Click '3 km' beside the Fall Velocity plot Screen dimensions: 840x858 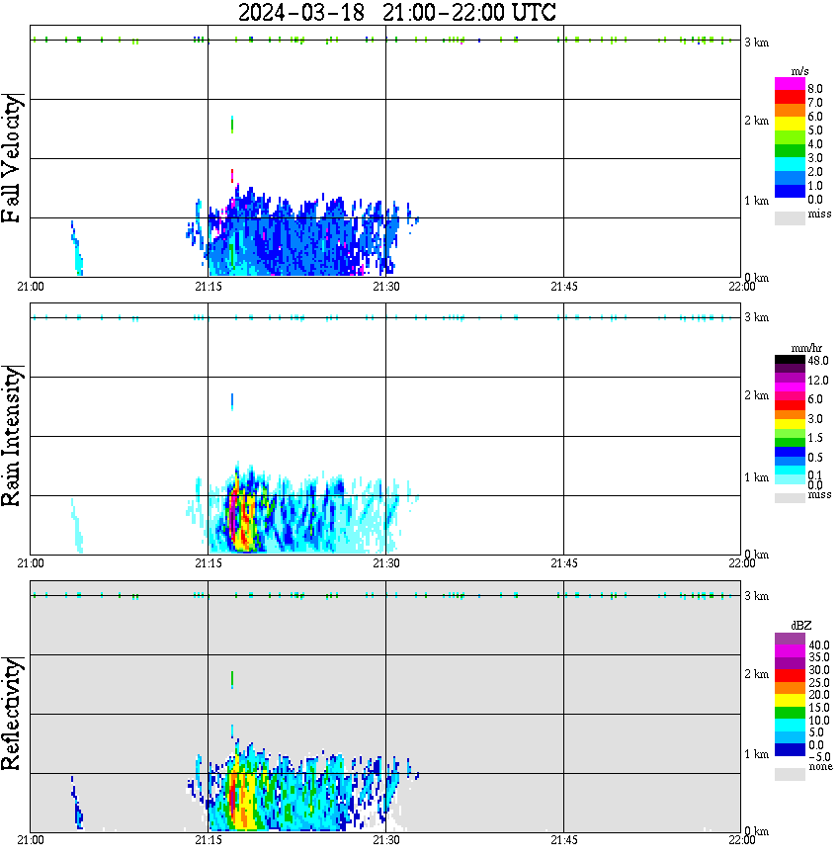point(756,43)
